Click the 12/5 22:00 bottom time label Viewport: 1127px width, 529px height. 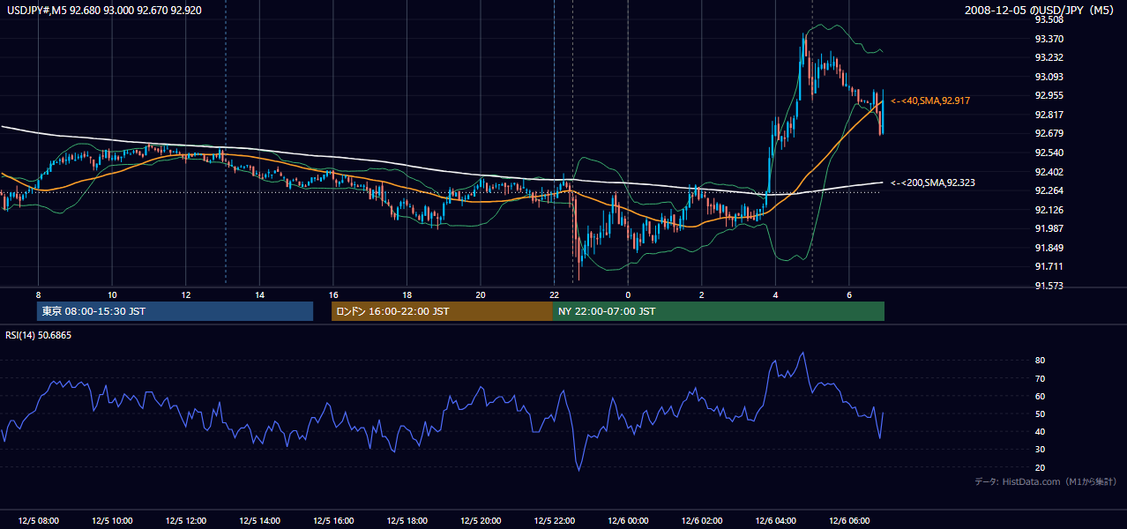[554, 521]
